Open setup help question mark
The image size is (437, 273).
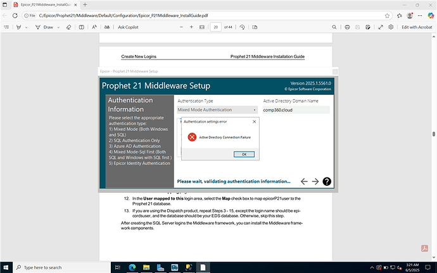[327, 181]
